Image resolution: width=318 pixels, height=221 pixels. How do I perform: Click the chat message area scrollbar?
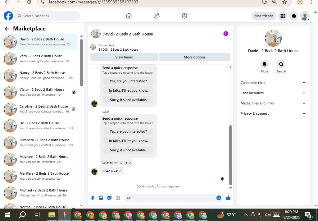coord(230,155)
